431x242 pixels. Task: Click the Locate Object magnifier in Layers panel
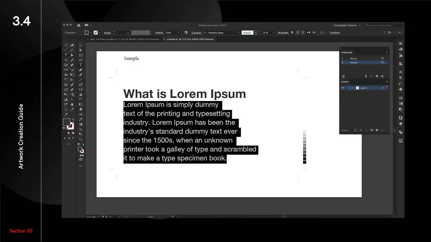pyautogui.click(x=361, y=130)
